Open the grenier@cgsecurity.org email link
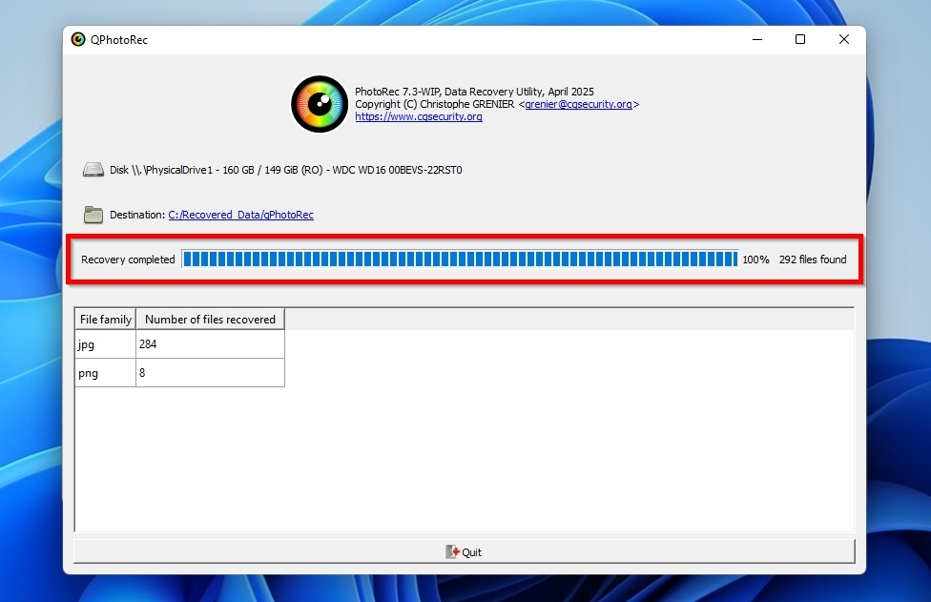Screen dimensions: 931x602 [578, 104]
